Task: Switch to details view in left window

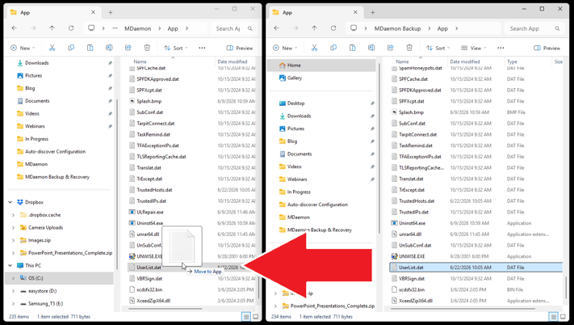Action: pos(246,317)
